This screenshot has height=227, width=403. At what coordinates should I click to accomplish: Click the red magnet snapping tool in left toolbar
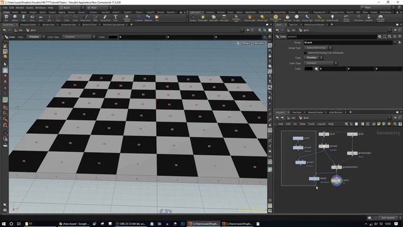(x=5, y=125)
